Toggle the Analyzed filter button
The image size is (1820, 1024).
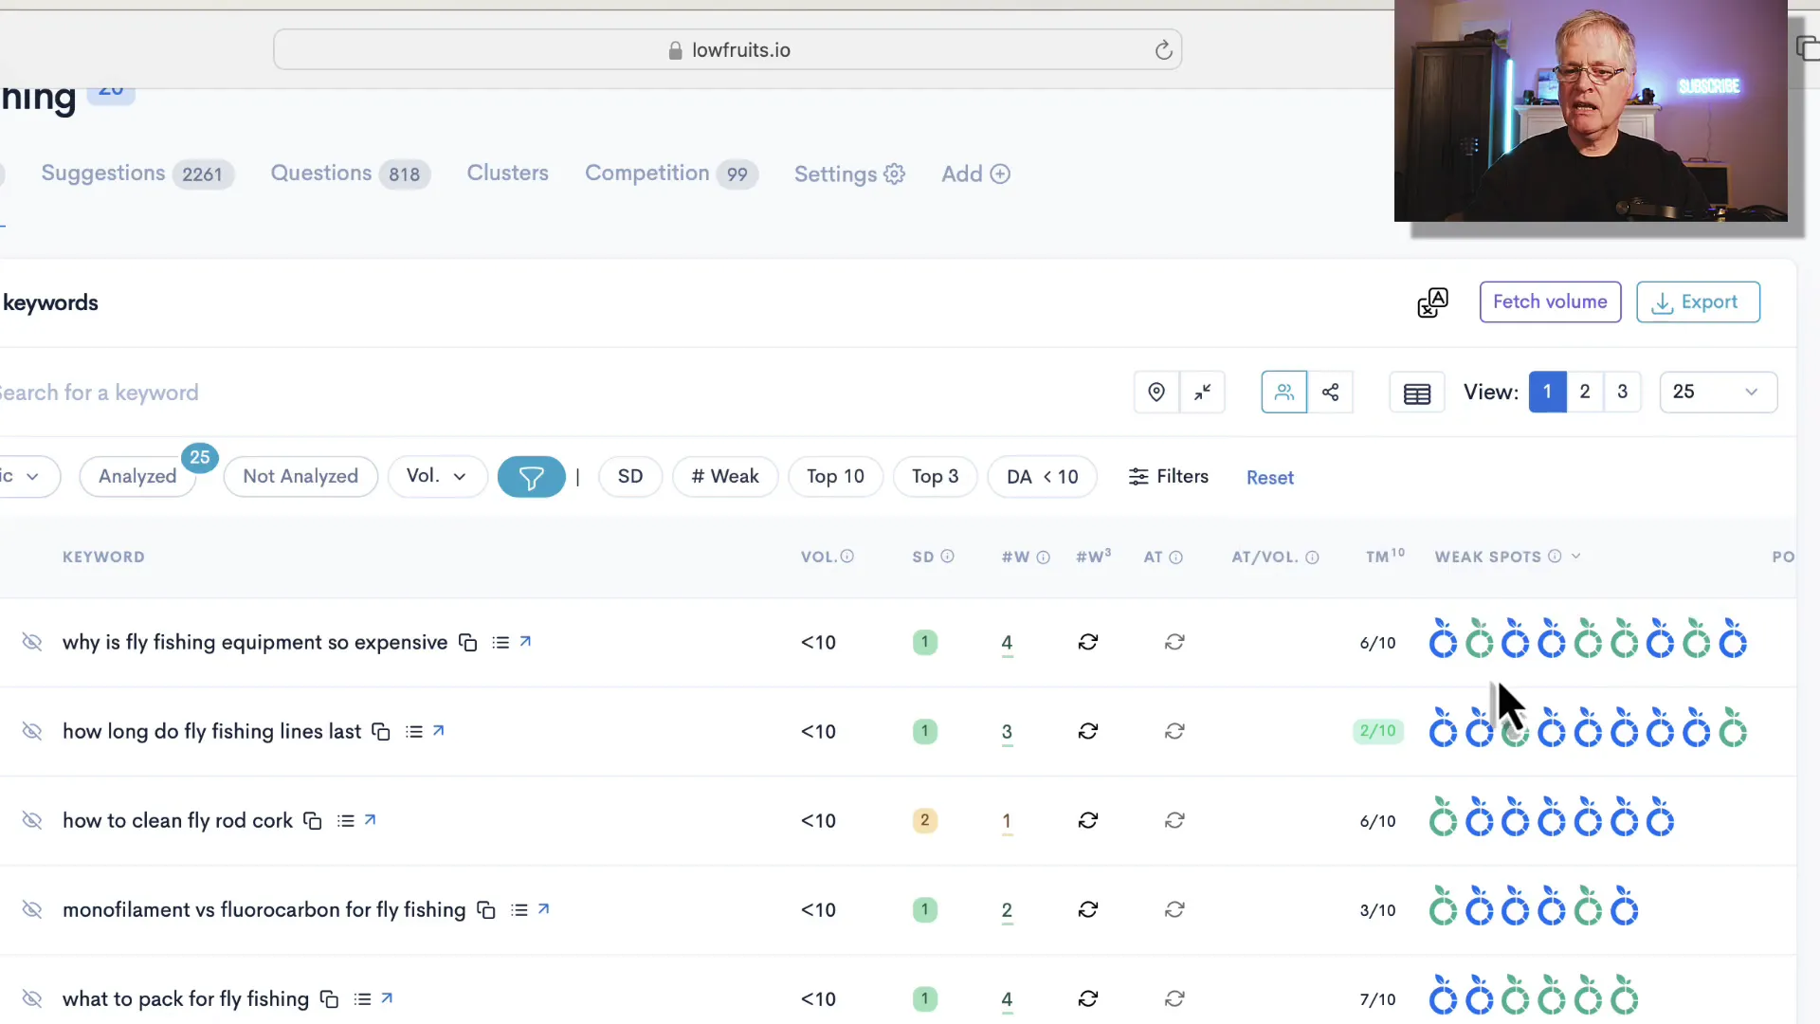point(137,476)
